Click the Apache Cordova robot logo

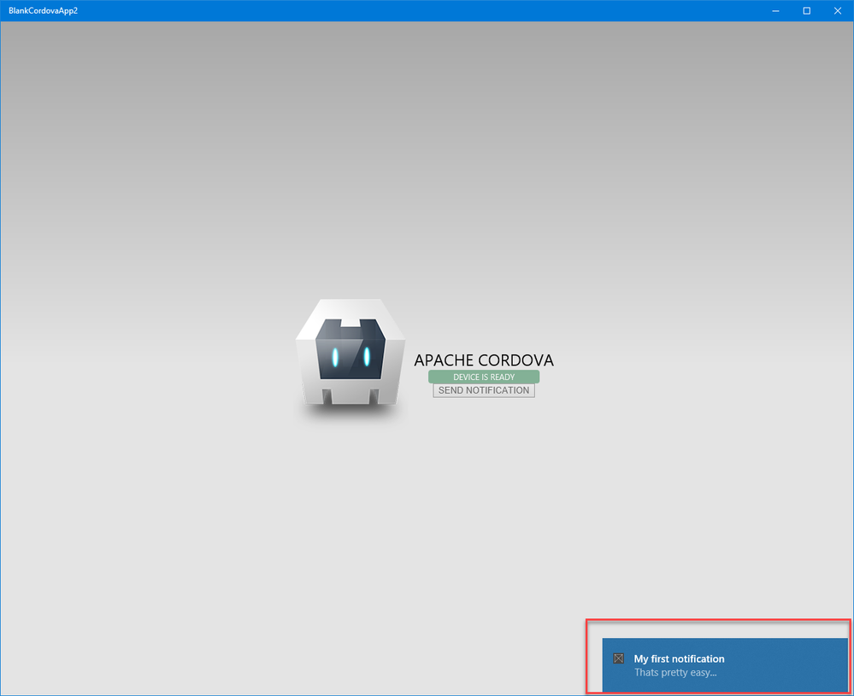click(350, 352)
